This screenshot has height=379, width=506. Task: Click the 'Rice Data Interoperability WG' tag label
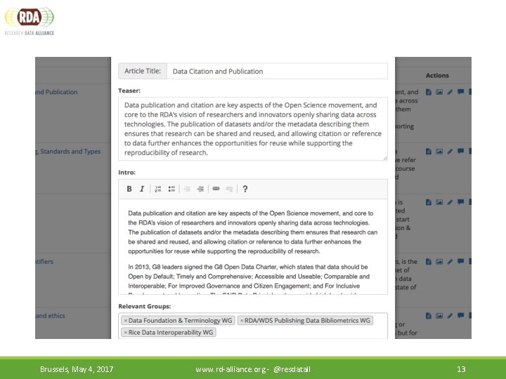pos(171,333)
